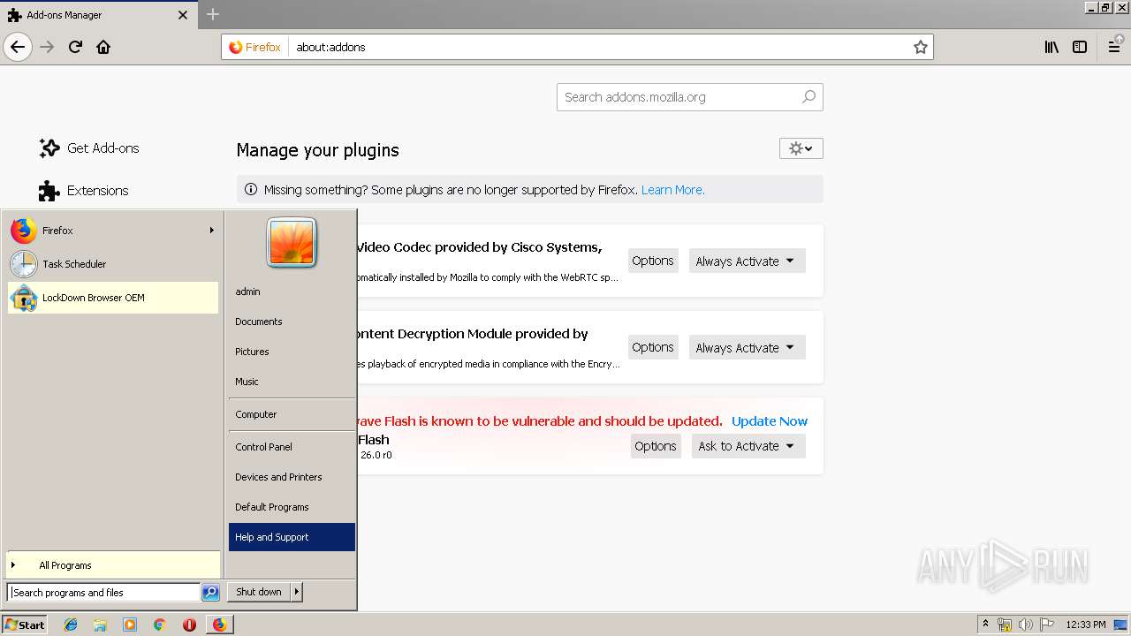This screenshot has width=1131, height=636.
Task: Open Help and Support
Action: (292, 537)
